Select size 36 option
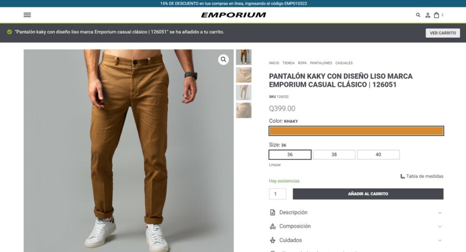Image resolution: width=466 pixels, height=252 pixels. coord(290,154)
